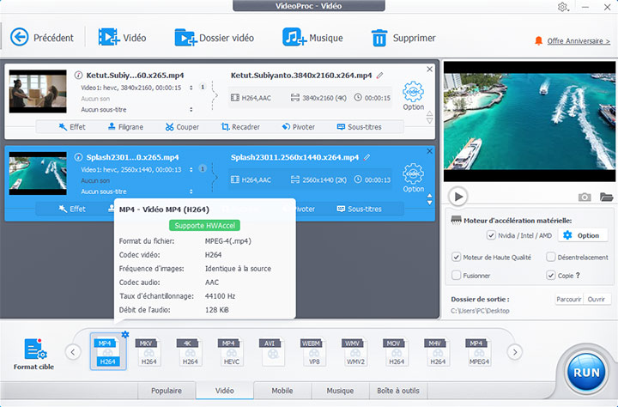Expand video track selector for Ketut.Subiyanto

pyautogui.click(x=191, y=88)
